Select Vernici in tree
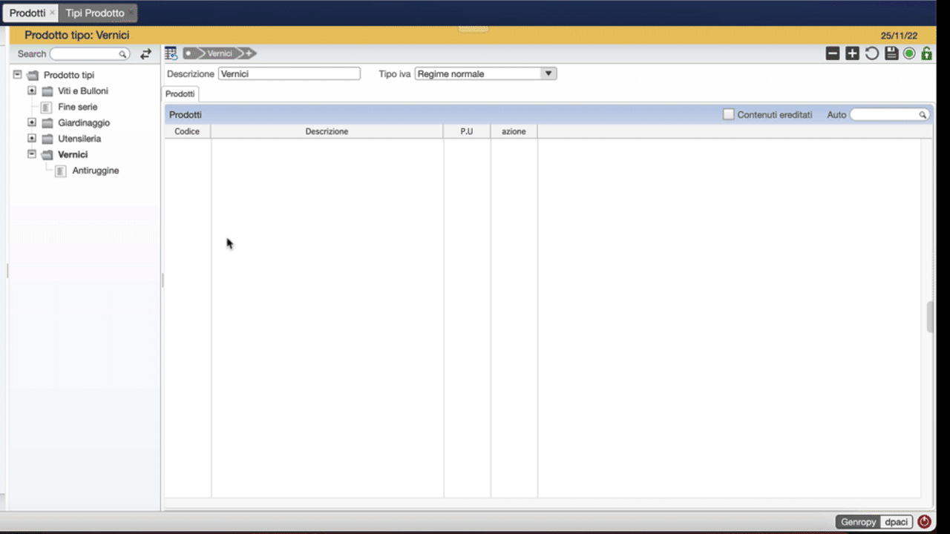 click(73, 155)
